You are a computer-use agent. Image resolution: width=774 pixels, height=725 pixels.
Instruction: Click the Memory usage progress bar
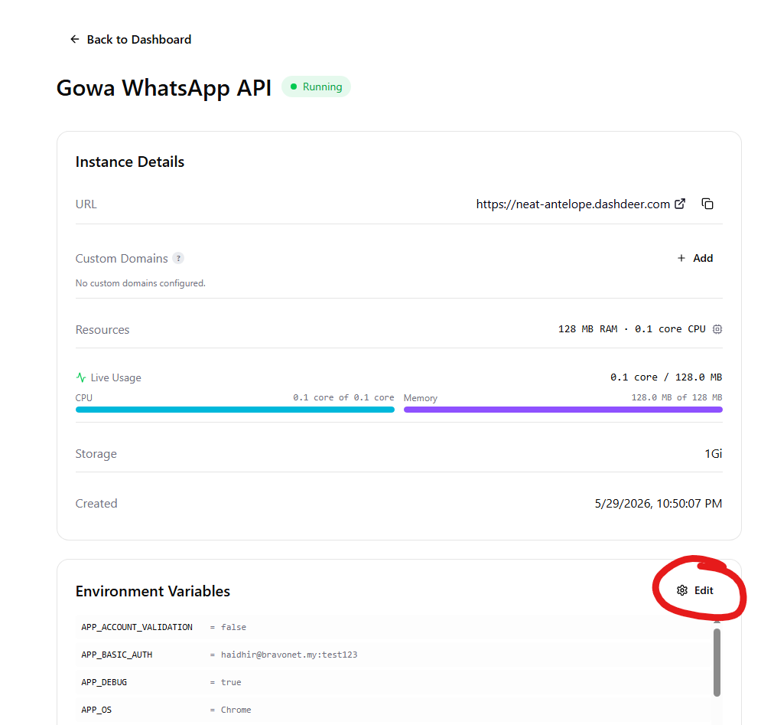point(563,410)
